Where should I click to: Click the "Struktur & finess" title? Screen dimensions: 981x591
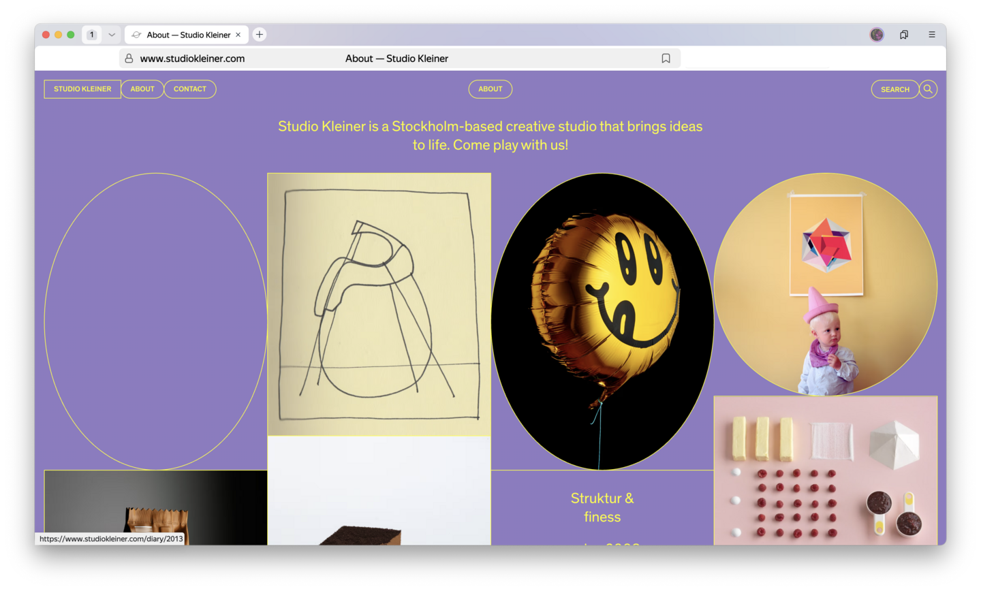(602, 507)
